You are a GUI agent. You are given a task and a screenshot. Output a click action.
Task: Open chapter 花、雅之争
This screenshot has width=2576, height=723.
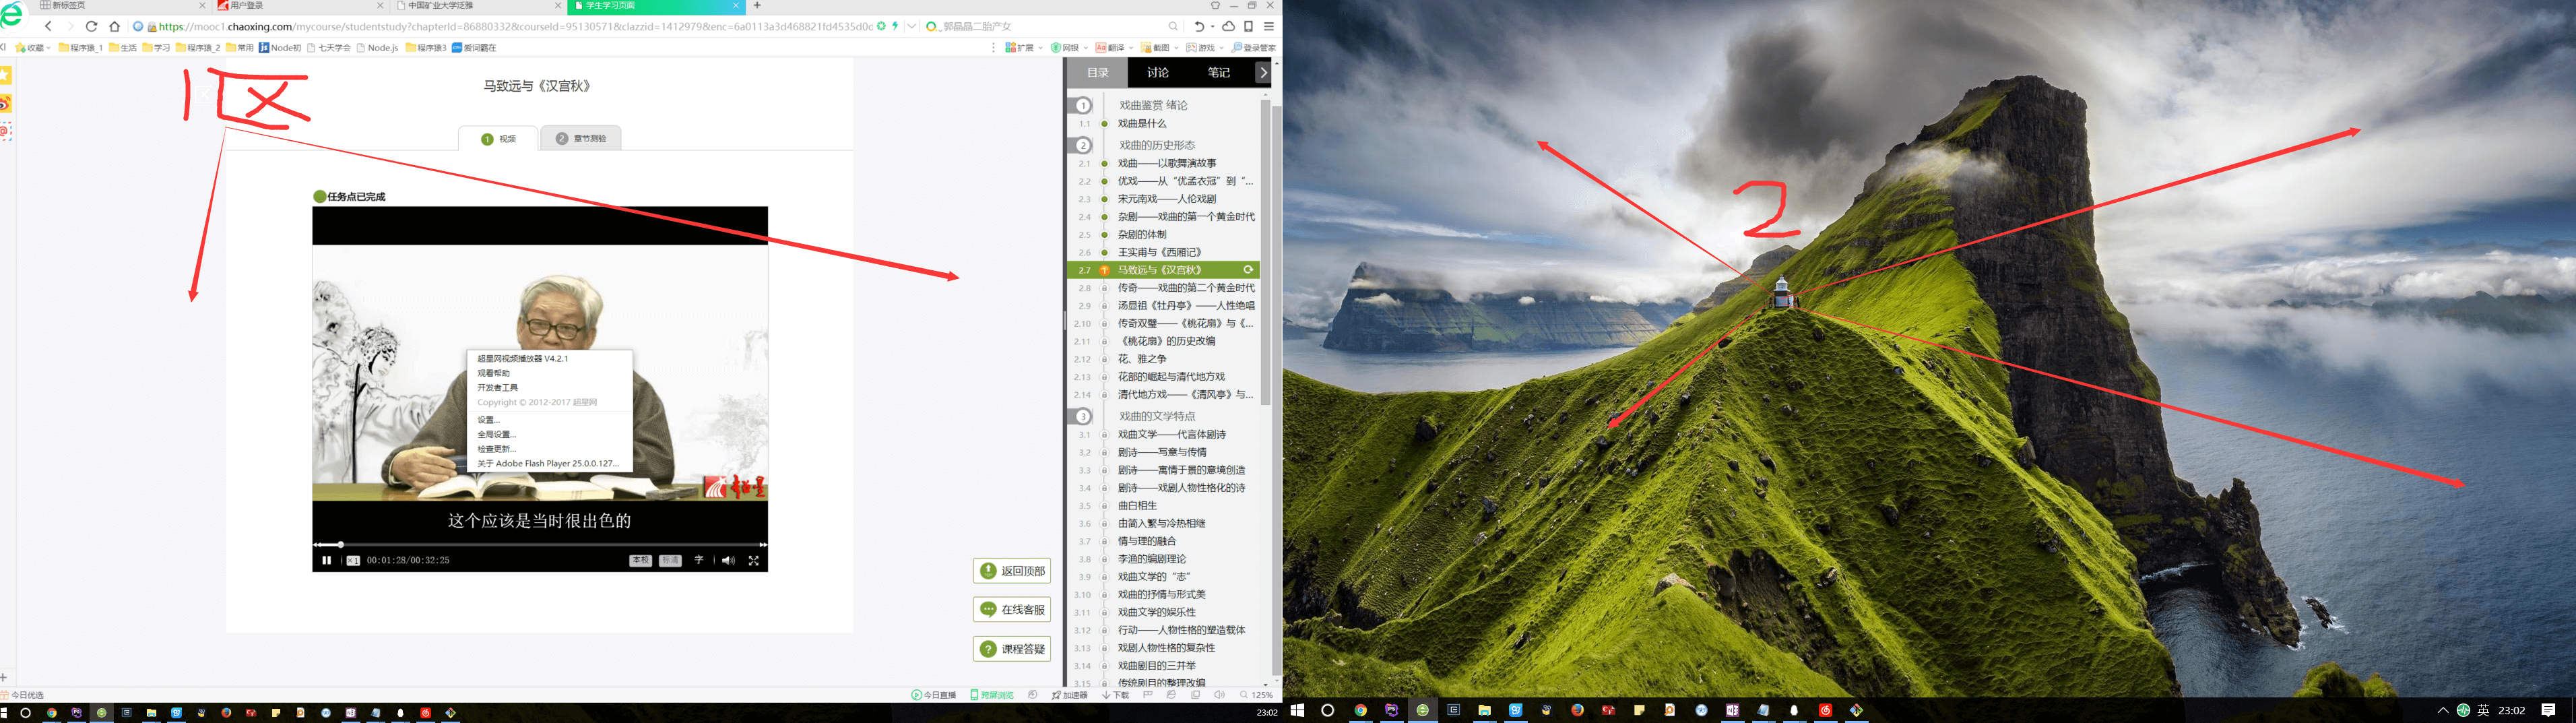tap(1142, 359)
